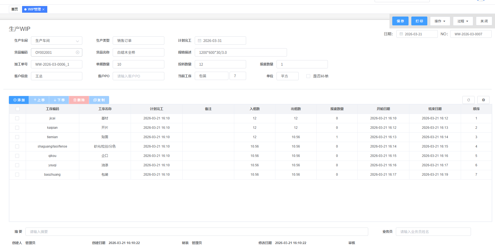This screenshot has height=246, width=495.
Task: Click the 上移 move up button
Action: tap(39, 100)
